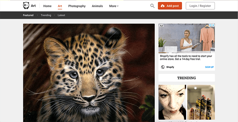This screenshot has height=122, width=238.
Task: Click the Shopify globe icon
Action: tap(163, 67)
